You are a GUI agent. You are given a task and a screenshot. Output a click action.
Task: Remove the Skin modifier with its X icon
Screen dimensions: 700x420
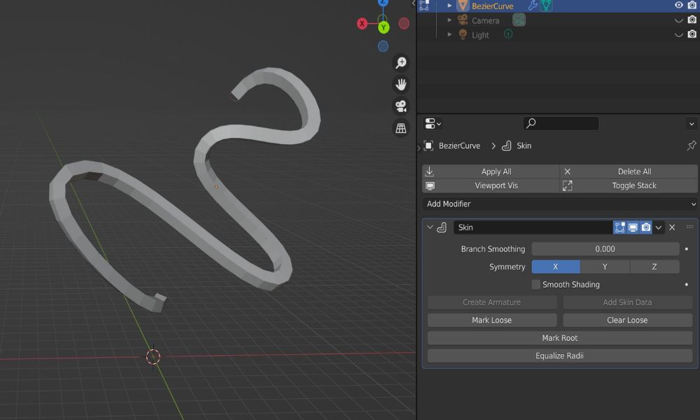672,227
